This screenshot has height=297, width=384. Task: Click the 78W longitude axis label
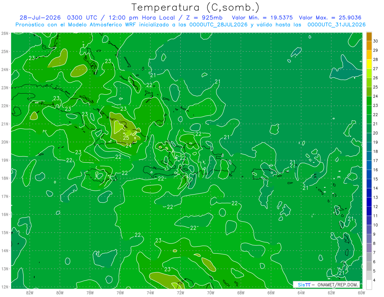(90, 293)
